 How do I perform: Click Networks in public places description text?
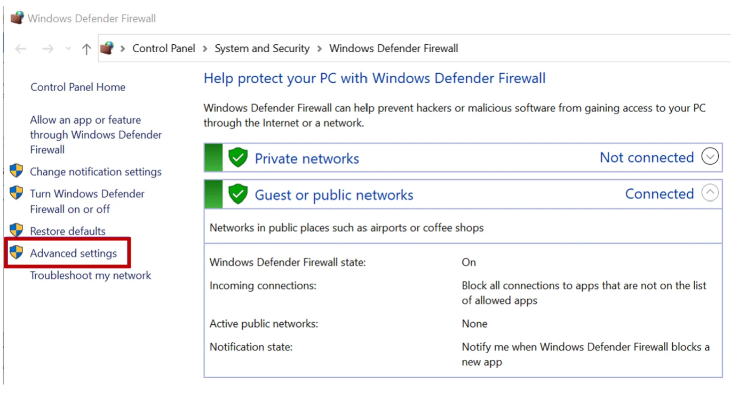pos(346,228)
